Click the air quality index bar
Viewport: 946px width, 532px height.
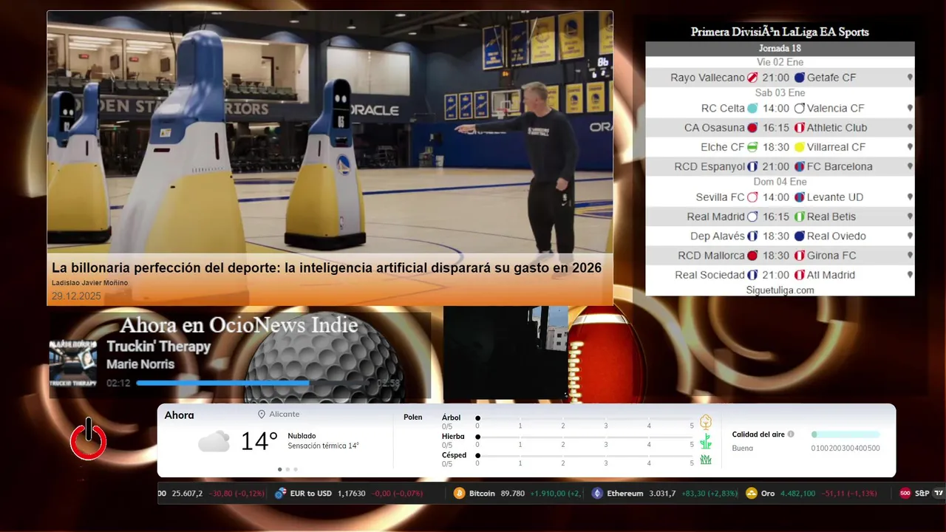(845, 434)
